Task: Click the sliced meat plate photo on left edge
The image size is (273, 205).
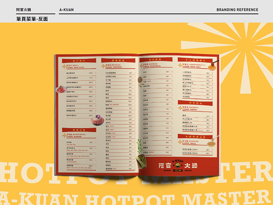Action: [61, 89]
